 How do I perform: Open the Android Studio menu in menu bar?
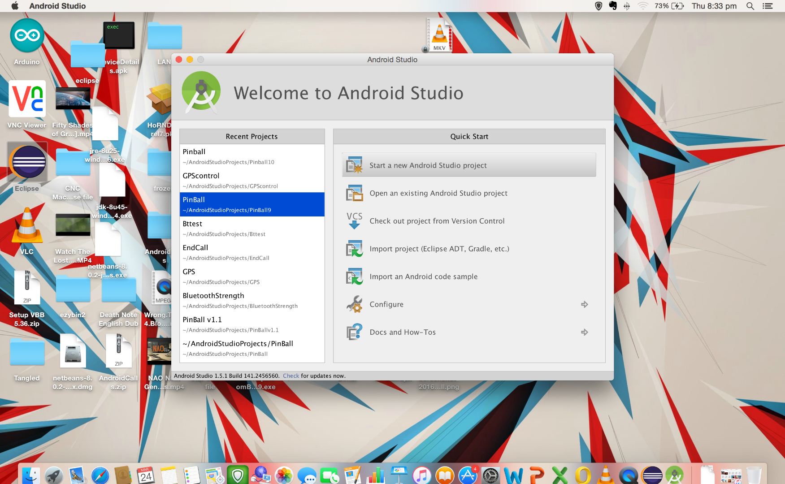[57, 6]
